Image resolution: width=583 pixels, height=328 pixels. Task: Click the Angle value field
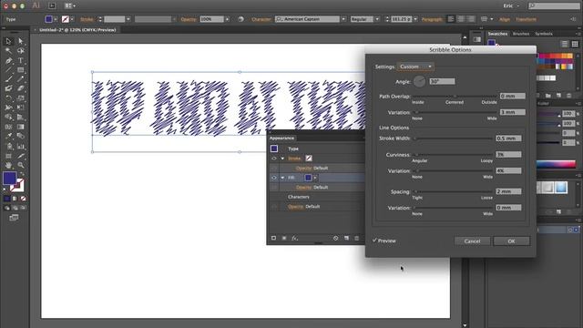(x=442, y=81)
